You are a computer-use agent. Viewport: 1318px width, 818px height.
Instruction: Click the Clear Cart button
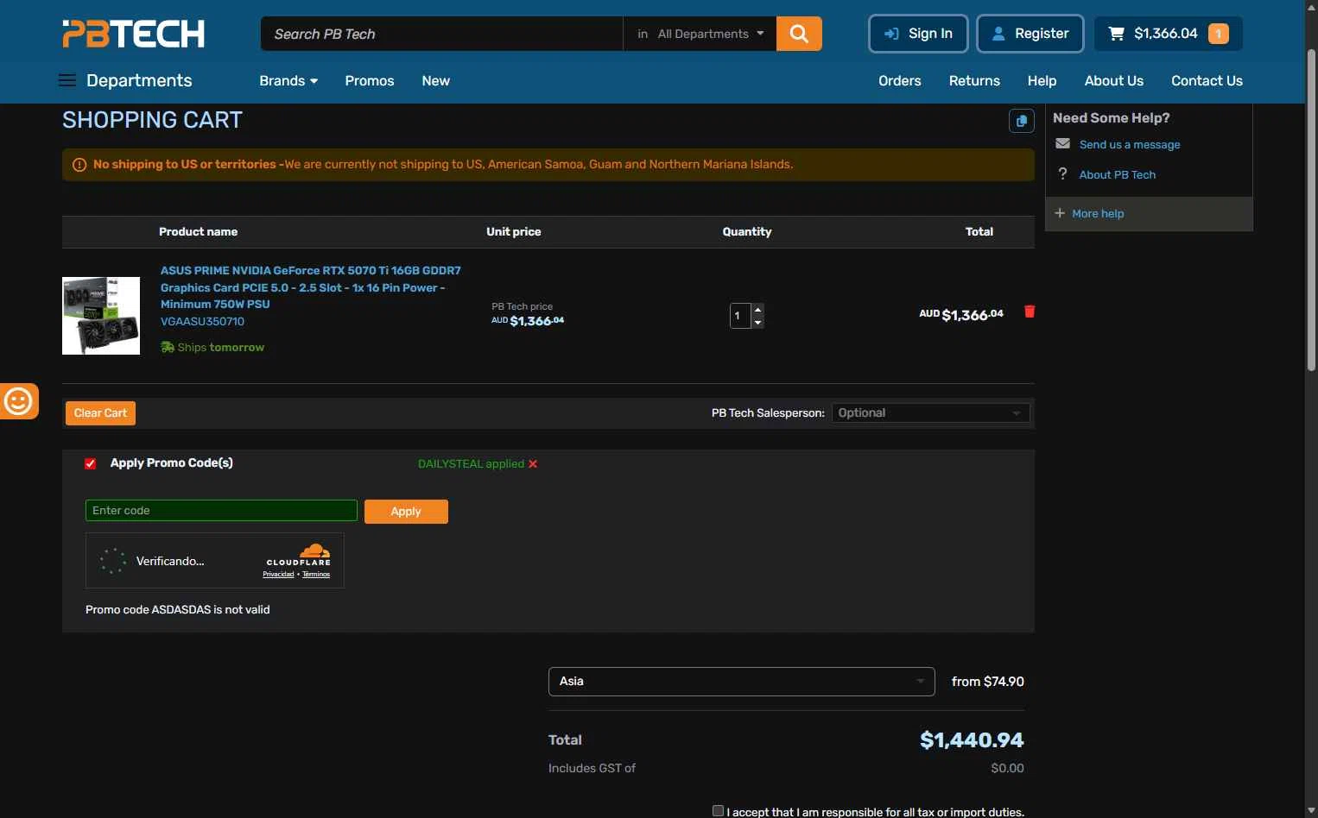(x=100, y=413)
